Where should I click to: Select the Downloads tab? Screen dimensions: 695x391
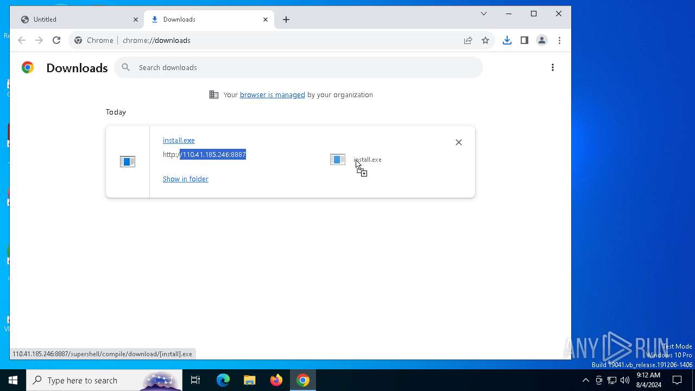click(208, 20)
